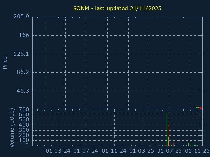The width and height of the screenshot is (210, 157).
Task: Click the red price line segment
Action: (x=201, y=108)
